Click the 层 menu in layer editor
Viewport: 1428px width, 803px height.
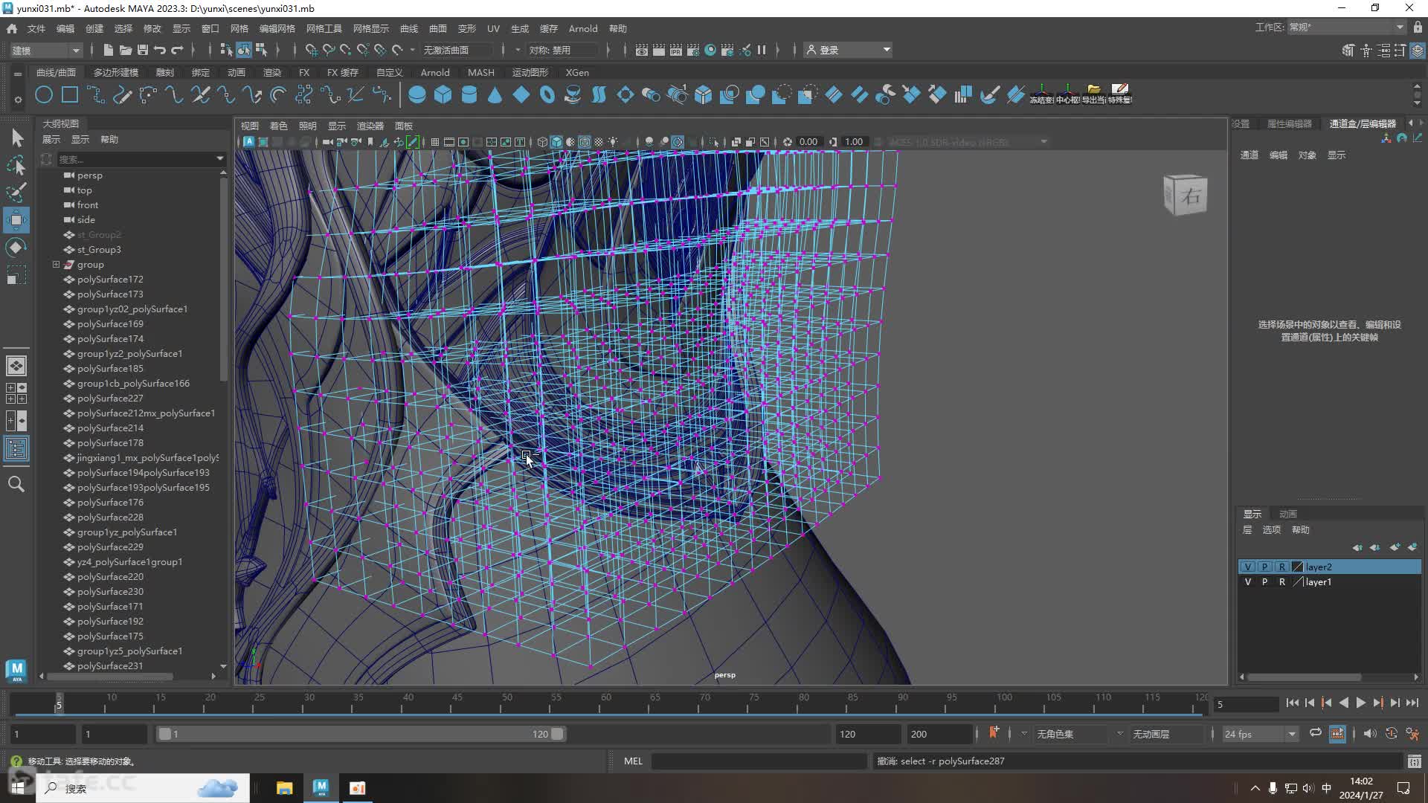[1247, 529]
